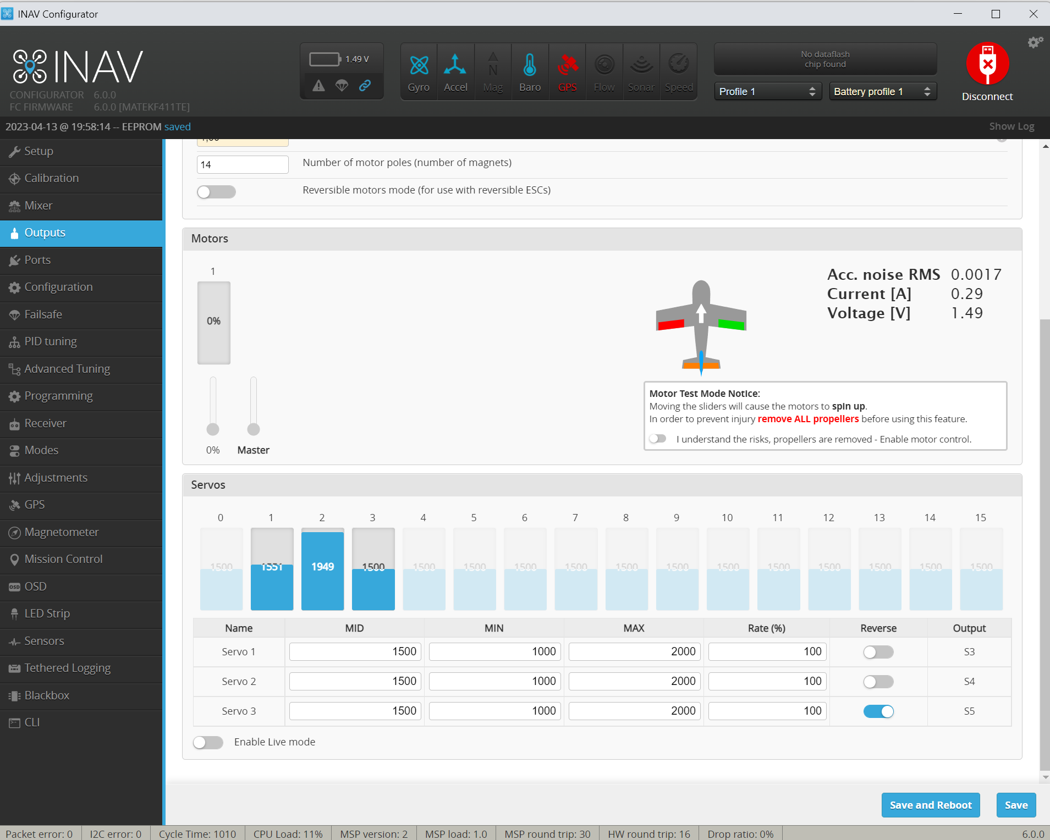Screen dimensions: 1050x840
Task: Select the Accel sensor icon
Action: 455,70
